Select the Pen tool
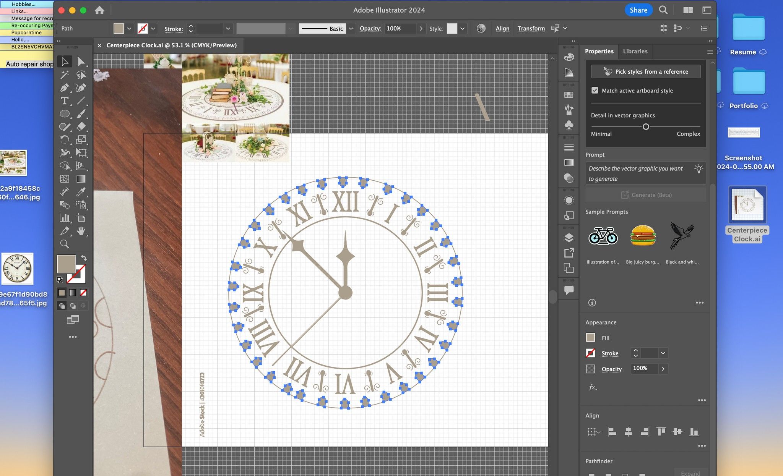The height and width of the screenshot is (476, 783). click(x=64, y=88)
